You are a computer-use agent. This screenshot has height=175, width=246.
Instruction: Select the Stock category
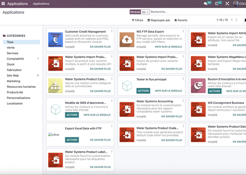[21, 64]
